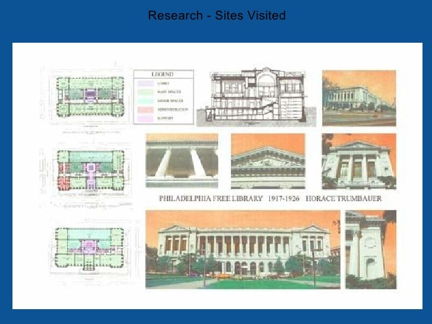Open the top all-green floor plan drawing
Image resolution: width=432 pixels, height=324 pixels.
[90, 96]
